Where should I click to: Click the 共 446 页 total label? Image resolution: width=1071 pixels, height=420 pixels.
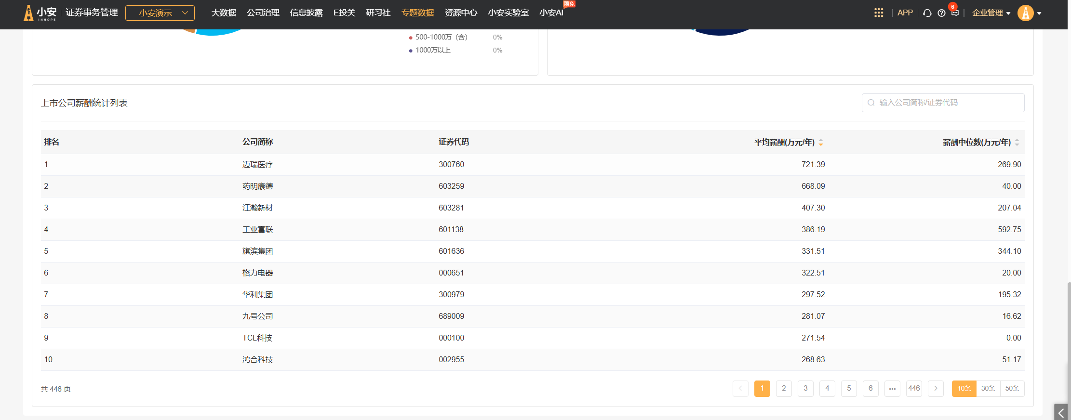point(55,389)
